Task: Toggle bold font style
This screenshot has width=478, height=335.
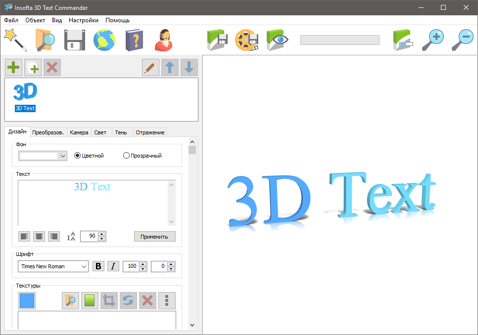Action: click(98, 266)
